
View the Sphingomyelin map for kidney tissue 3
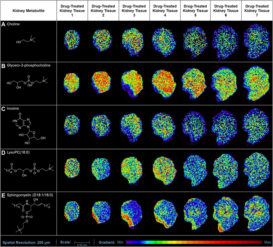(x=132, y=214)
